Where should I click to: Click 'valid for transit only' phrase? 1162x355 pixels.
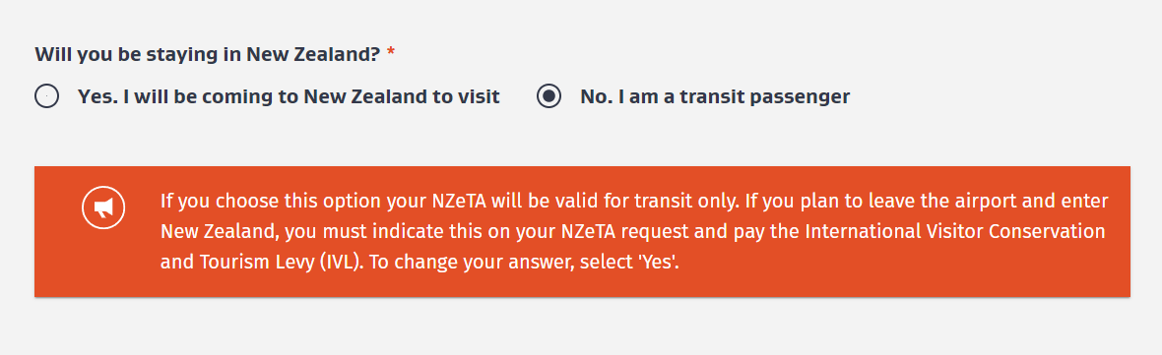(663, 202)
